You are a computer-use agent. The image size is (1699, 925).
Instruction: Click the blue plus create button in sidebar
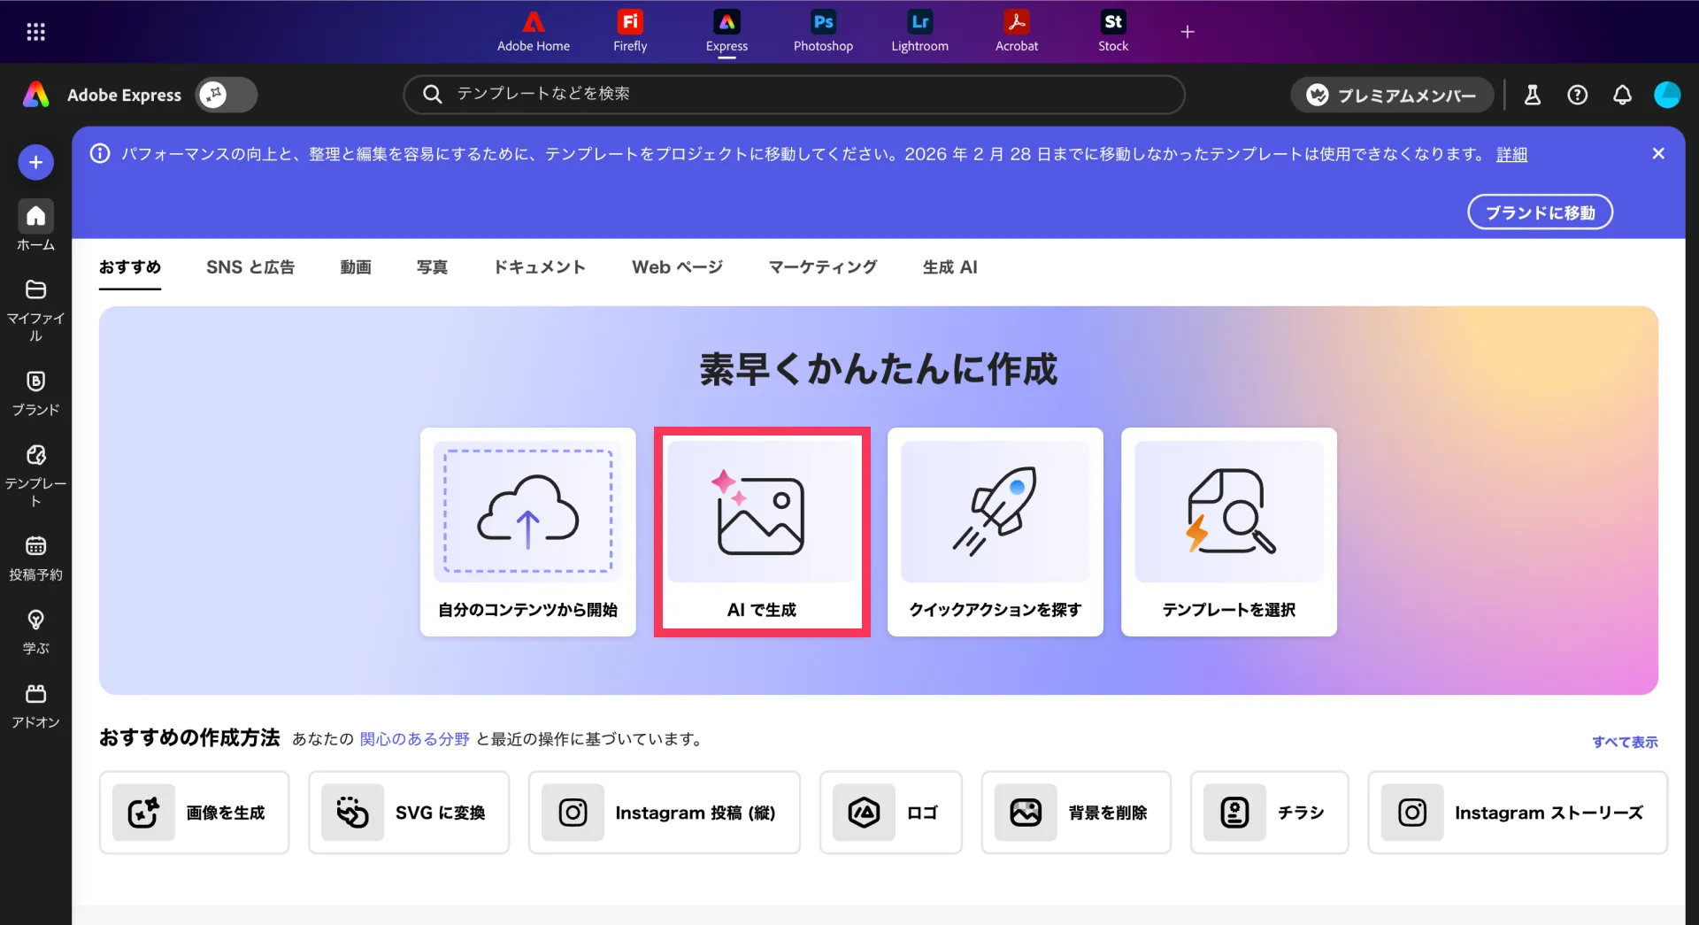[x=35, y=162]
